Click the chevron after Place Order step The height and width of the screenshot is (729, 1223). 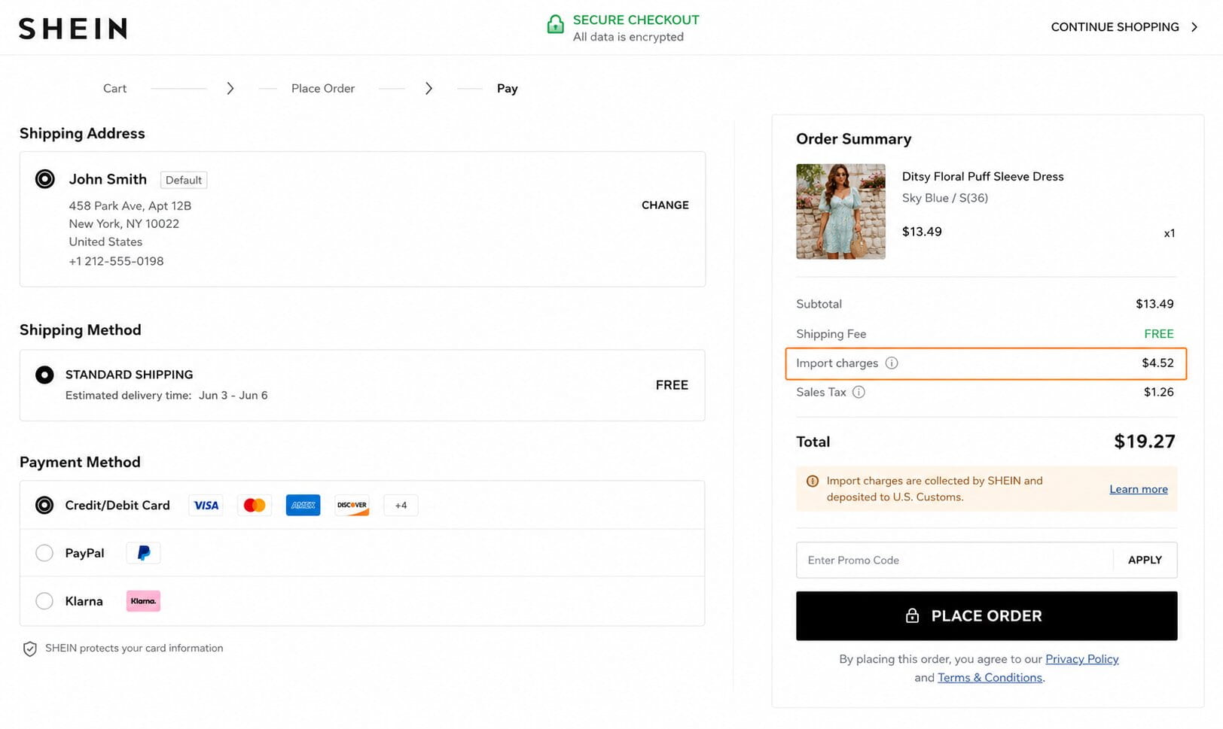[429, 89]
